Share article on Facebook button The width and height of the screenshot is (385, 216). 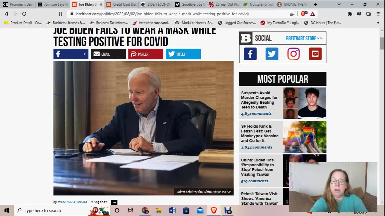71,54
